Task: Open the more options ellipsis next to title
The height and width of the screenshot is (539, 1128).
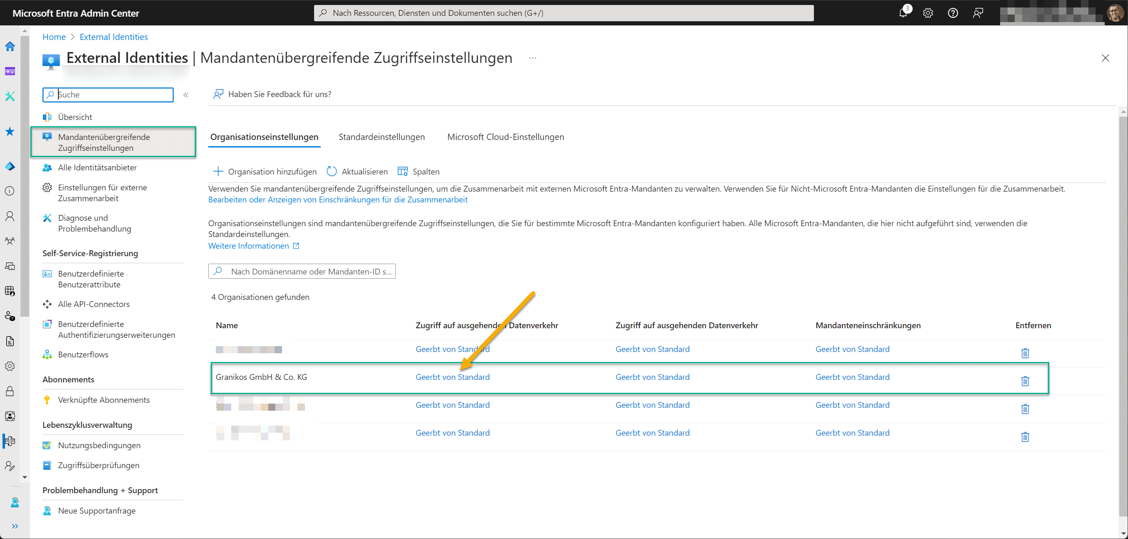Action: coord(532,58)
